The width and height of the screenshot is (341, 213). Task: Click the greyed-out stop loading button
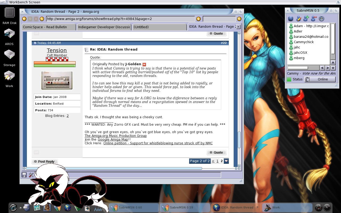click(x=36, y=19)
